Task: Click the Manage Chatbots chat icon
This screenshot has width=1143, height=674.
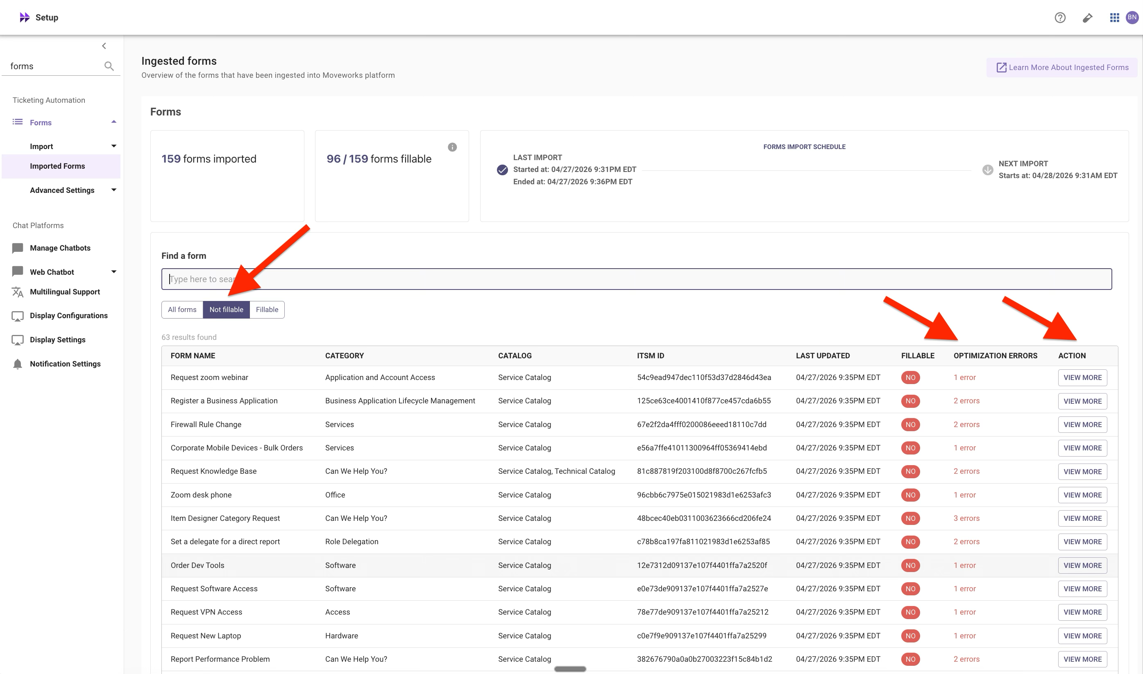Action: point(18,248)
